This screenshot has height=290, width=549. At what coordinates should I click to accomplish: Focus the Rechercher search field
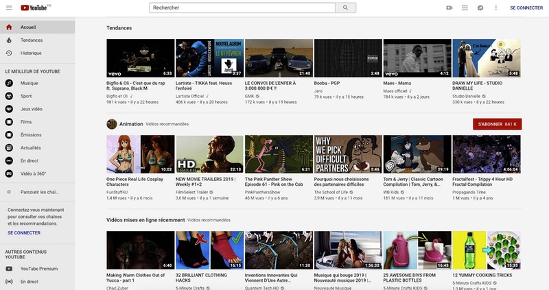pyautogui.click(x=242, y=8)
